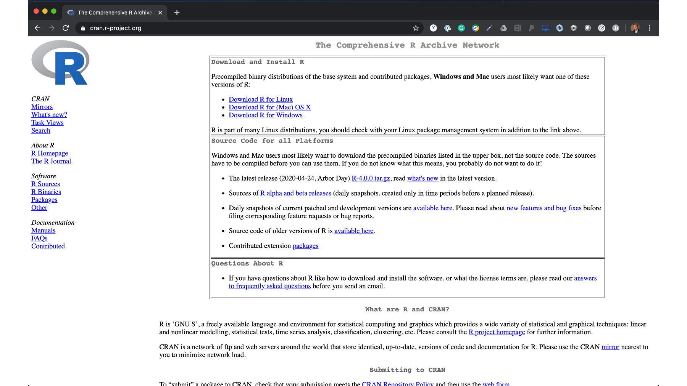
Task: Open The R Journal link
Action: [51, 161]
